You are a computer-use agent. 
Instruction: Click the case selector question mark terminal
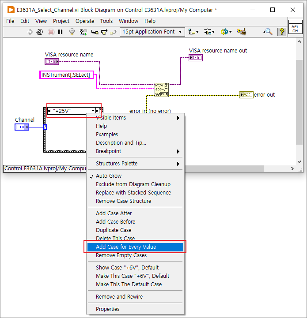(x=45, y=127)
